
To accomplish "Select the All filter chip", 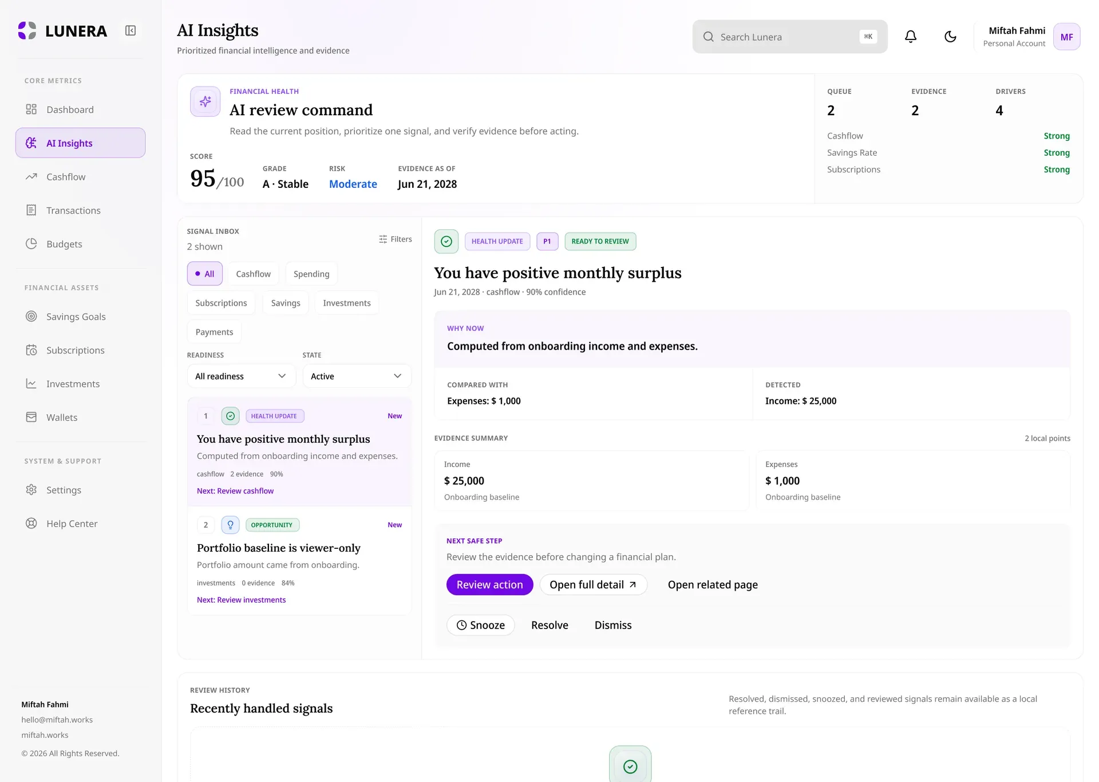I will (x=204, y=274).
